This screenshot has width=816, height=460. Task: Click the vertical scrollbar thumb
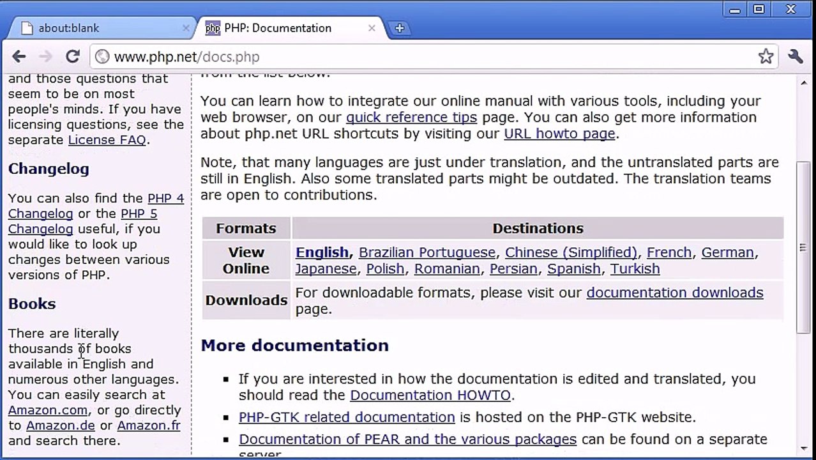pyautogui.click(x=803, y=247)
